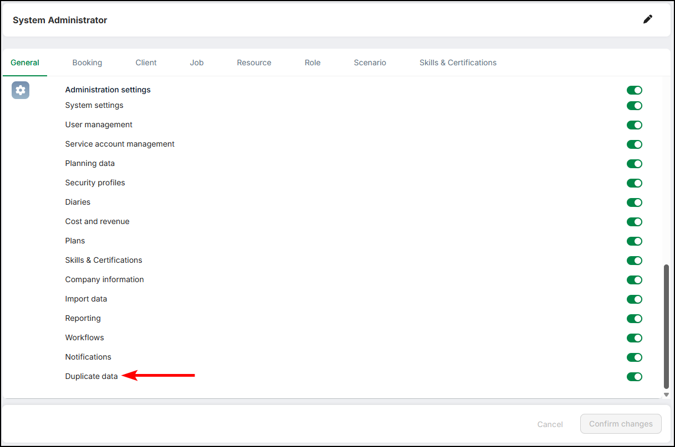Switch off Security profiles toggle
The image size is (675, 447).
pyautogui.click(x=634, y=183)
